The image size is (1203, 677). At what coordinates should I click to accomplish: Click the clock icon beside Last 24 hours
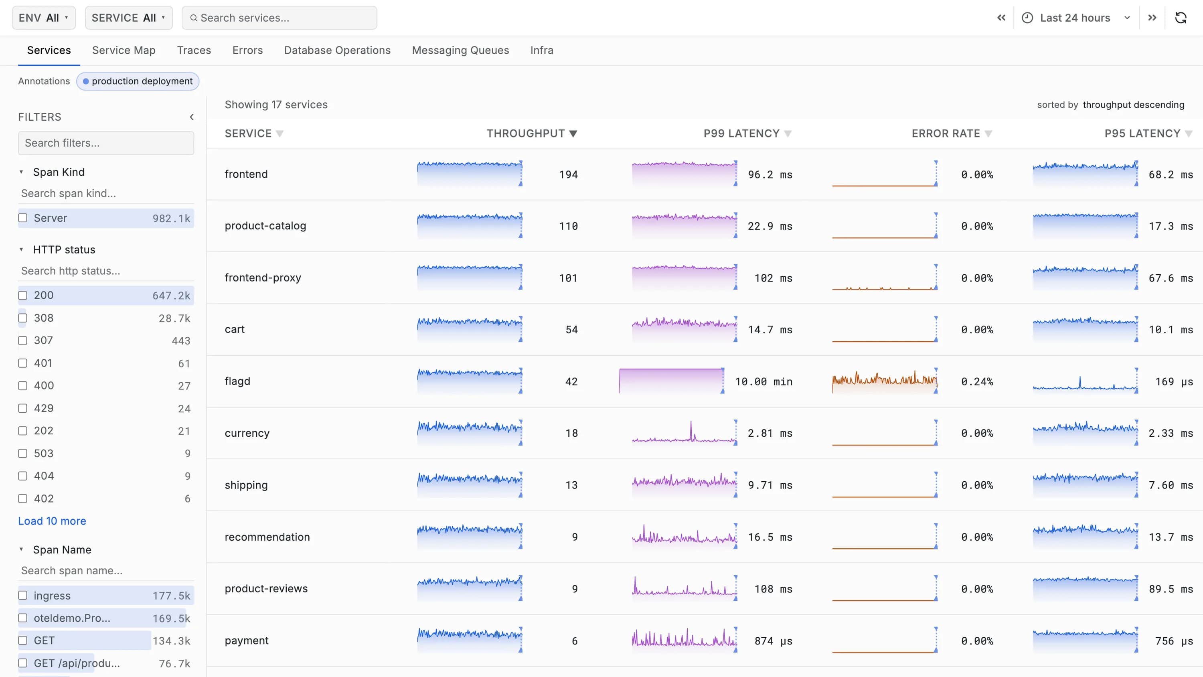click(1027, 18)
